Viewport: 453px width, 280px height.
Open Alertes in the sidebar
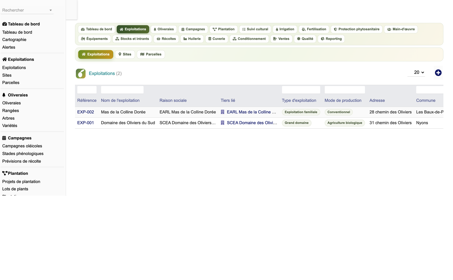pos(9,47)
